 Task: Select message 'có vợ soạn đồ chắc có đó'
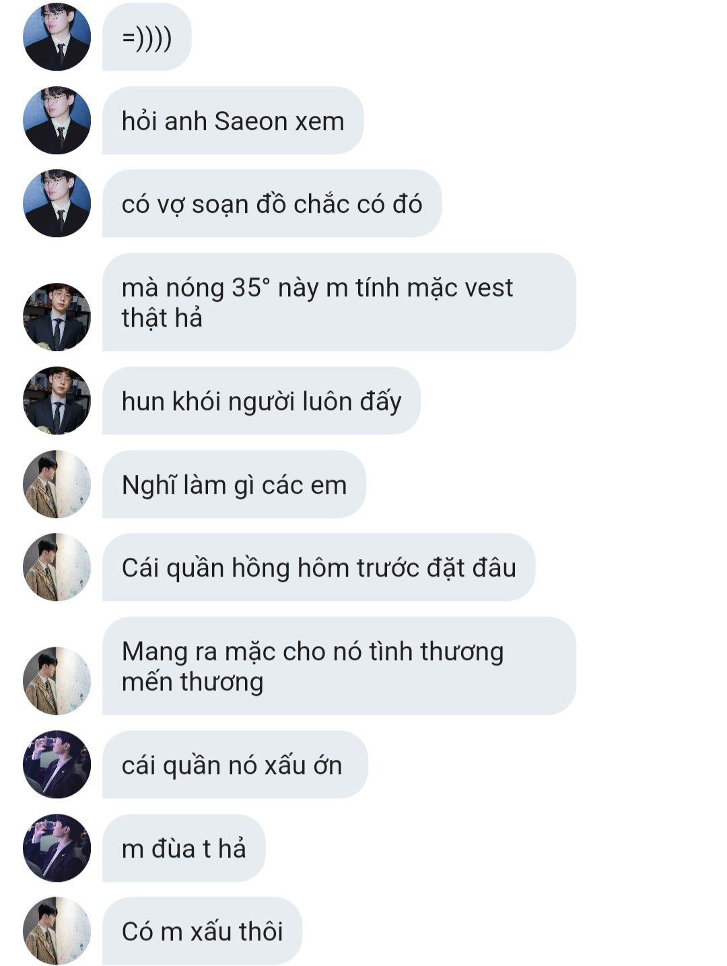[x=272, y=203]
